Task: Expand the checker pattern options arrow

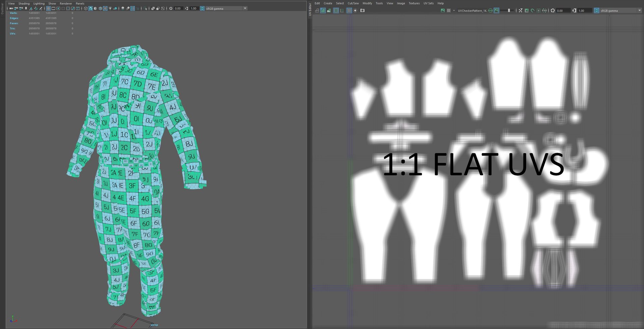Action: click(x=454, y=10)
